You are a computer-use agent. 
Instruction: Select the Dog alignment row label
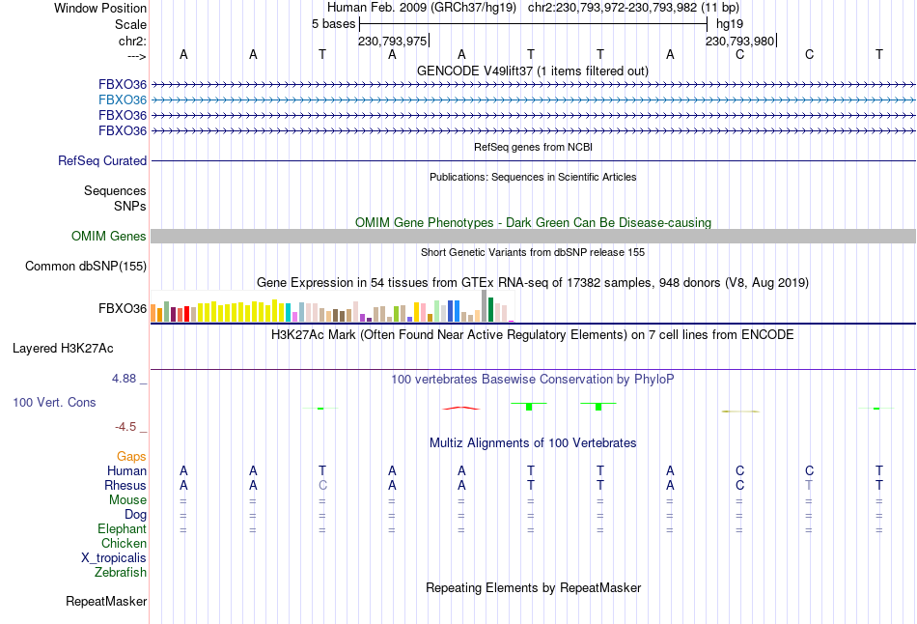[135, 515]
